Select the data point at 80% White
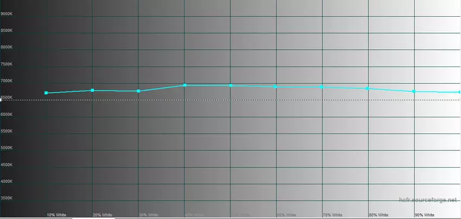Viewport: 461px width, 219px height. pyautogui.click(x=368, y=88)
